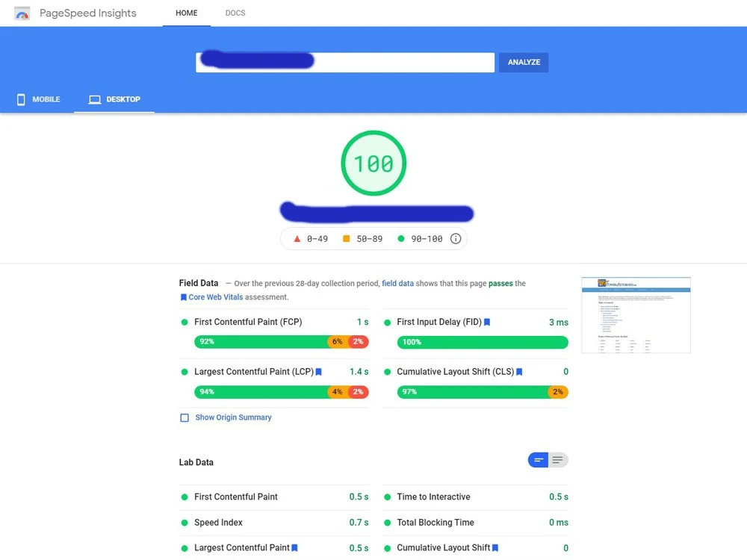Open the DOCS tab
Image resolution: width=747 pixels, height=560 pixels.
(235, 13)
